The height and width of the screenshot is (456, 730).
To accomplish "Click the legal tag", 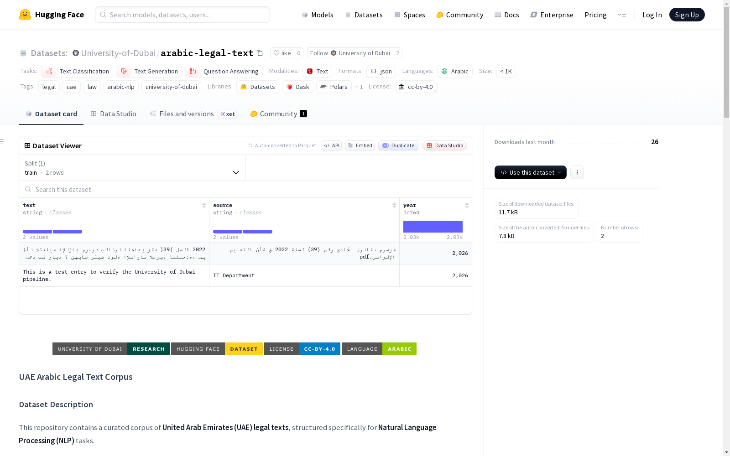I will click(49, 87).
